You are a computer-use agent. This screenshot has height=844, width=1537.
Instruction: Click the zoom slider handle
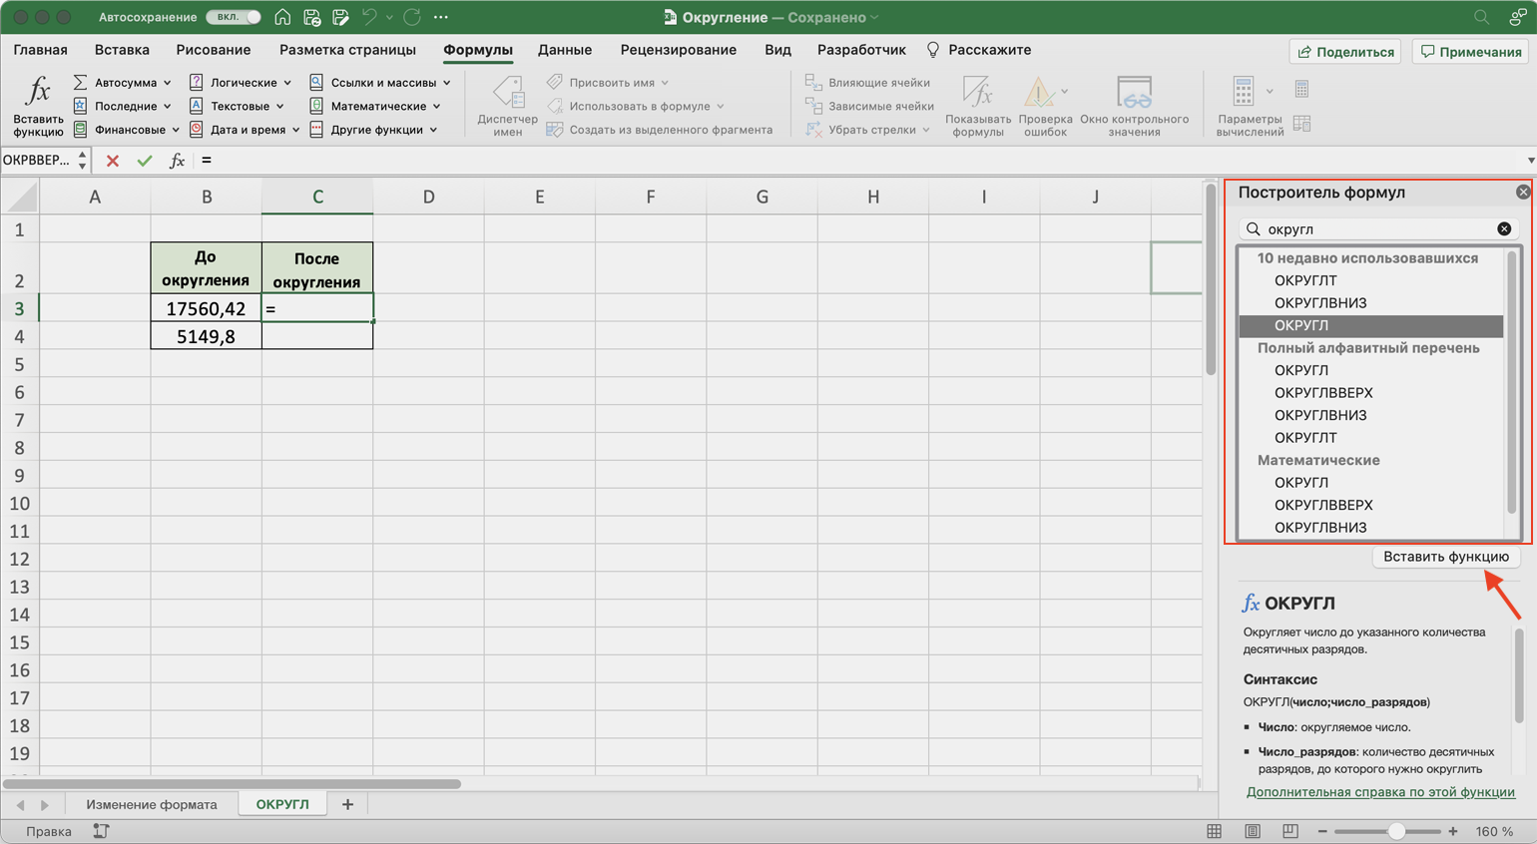pos(1396,831)
